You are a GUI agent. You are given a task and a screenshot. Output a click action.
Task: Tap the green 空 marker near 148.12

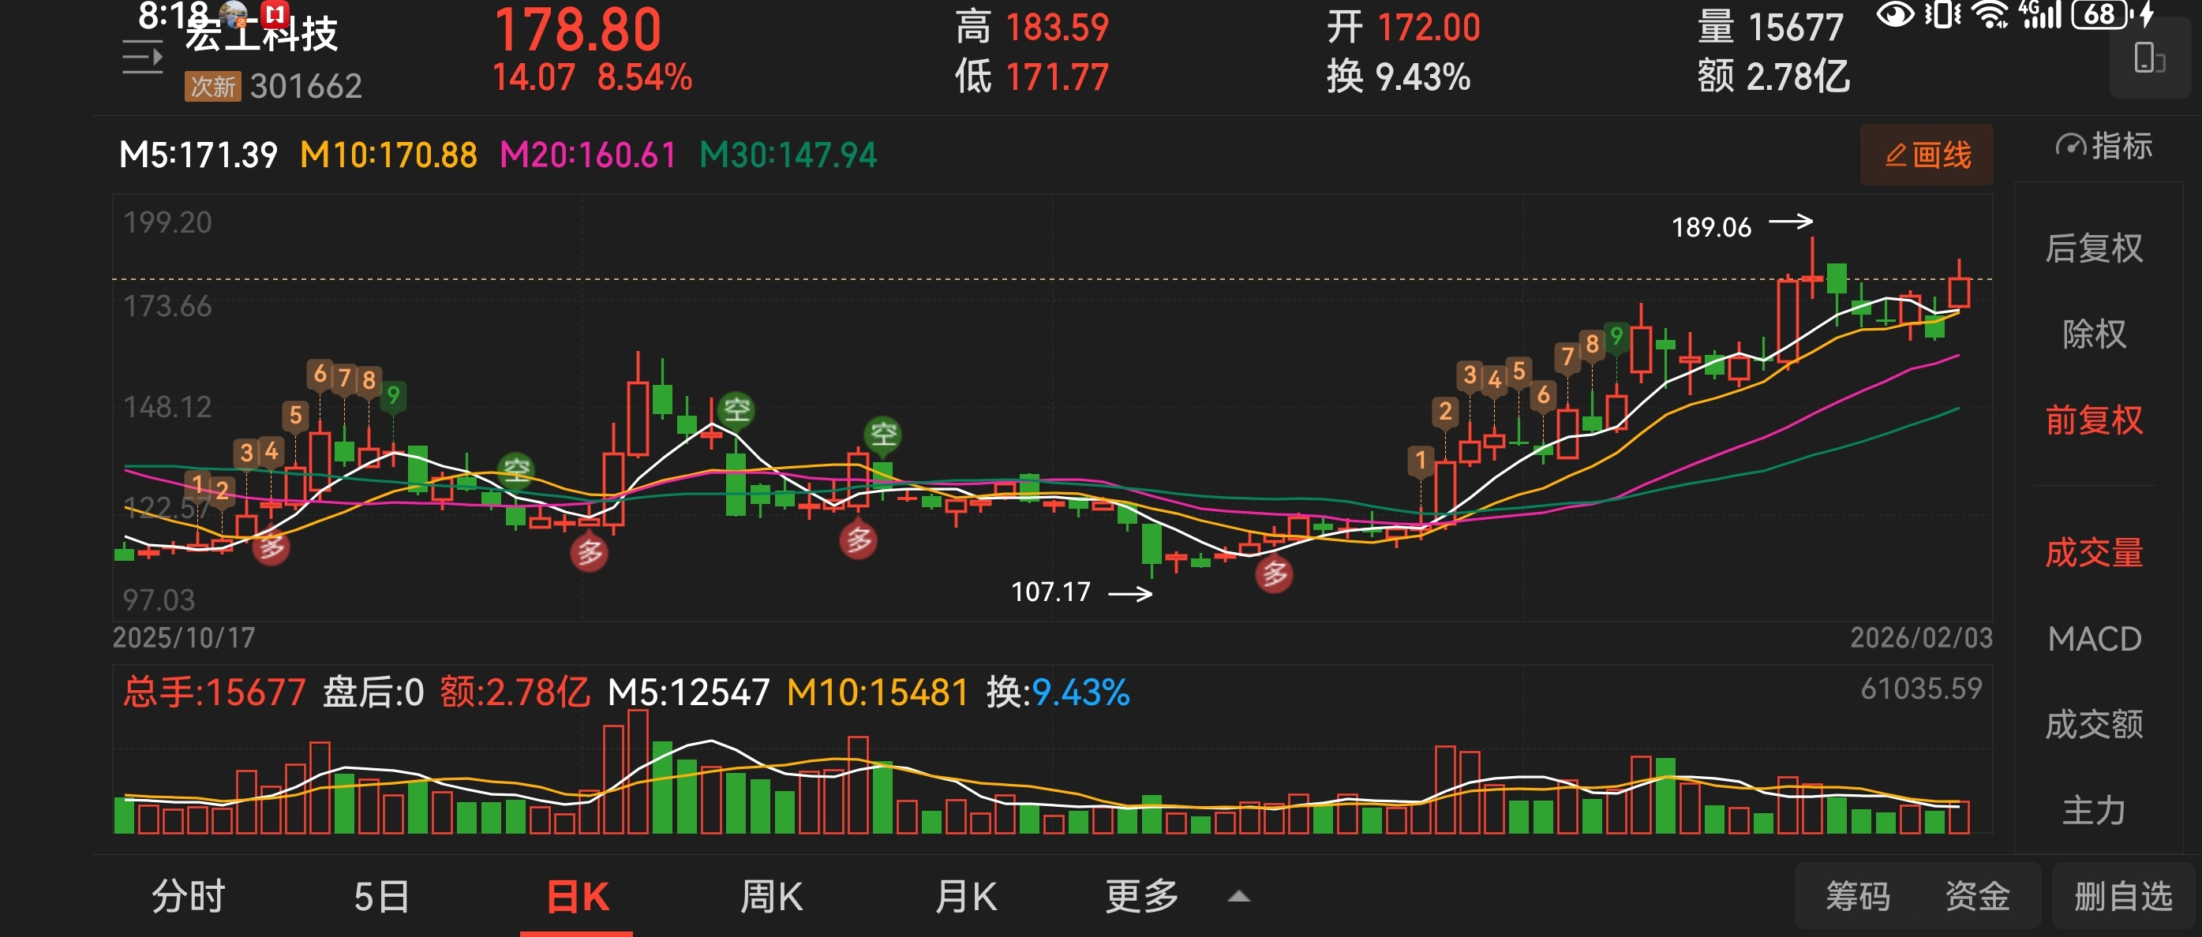[x=736, y=410]
